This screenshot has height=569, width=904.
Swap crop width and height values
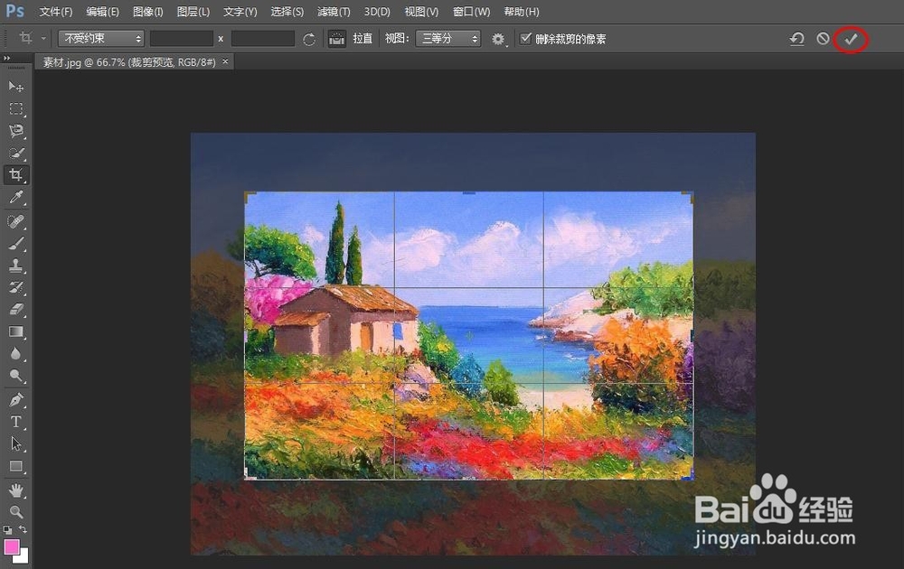pos(309,39)
